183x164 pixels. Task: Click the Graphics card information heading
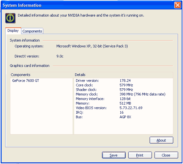click(29, 66)
